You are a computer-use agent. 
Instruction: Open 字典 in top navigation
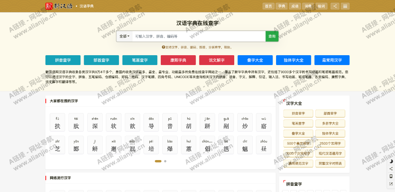tap(282, 6)
